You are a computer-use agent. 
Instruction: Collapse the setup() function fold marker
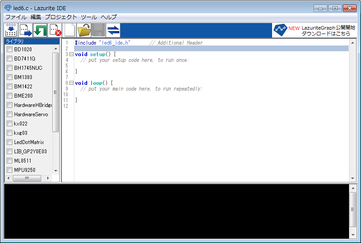point(71,54)
